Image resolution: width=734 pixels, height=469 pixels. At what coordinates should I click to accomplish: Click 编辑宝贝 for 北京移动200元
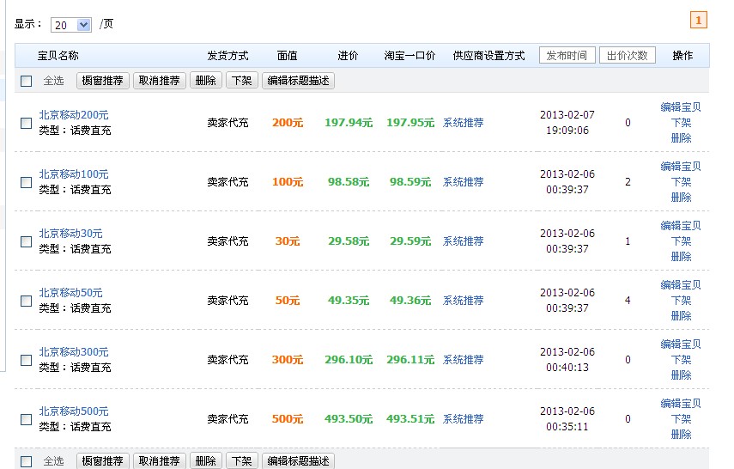681,107
